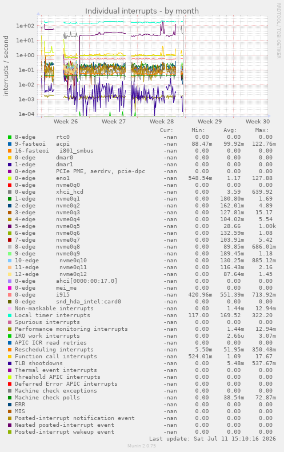The width and height of the screenshot is (284, 452).
Task: Click the pink i915 legend swatch
Action: click(10, 295)
